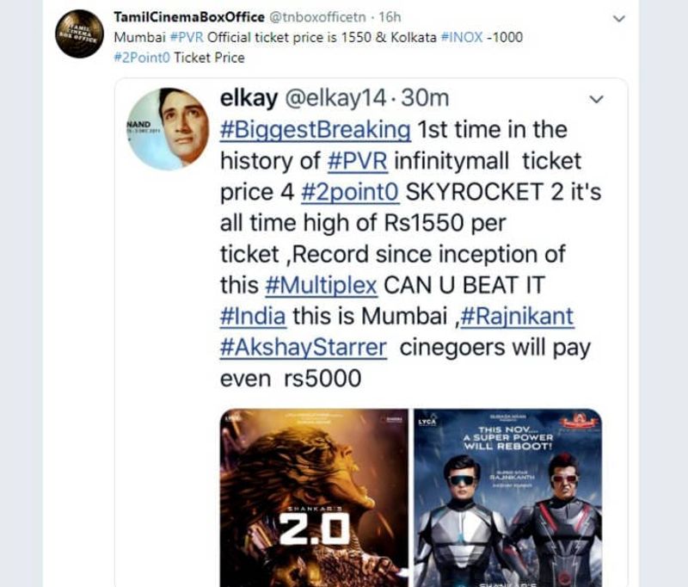Open the #BiggestBreaking hashtag

316,130
